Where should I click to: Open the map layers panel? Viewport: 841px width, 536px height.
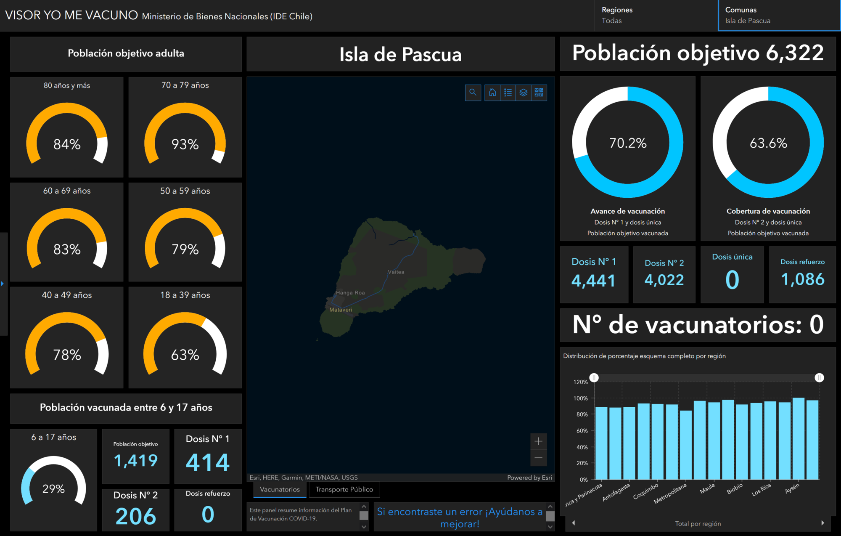(x=524, y=92)
